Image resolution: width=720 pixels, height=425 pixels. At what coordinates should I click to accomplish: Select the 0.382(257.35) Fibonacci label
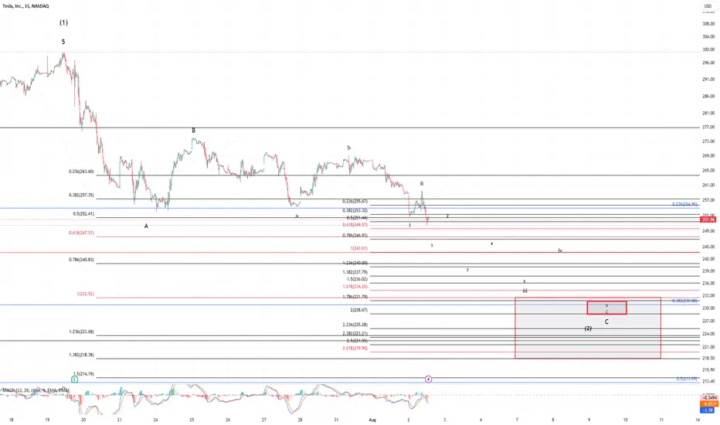(x=81, y=195)
